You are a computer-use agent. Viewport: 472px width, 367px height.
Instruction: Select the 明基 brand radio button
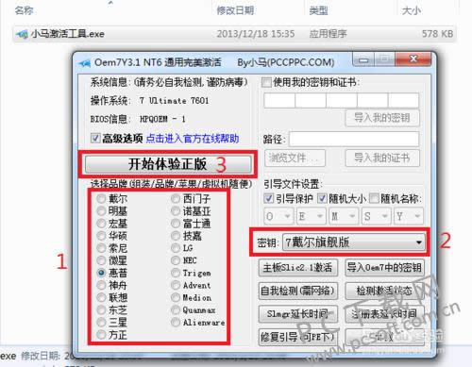[x=101, y=211]
